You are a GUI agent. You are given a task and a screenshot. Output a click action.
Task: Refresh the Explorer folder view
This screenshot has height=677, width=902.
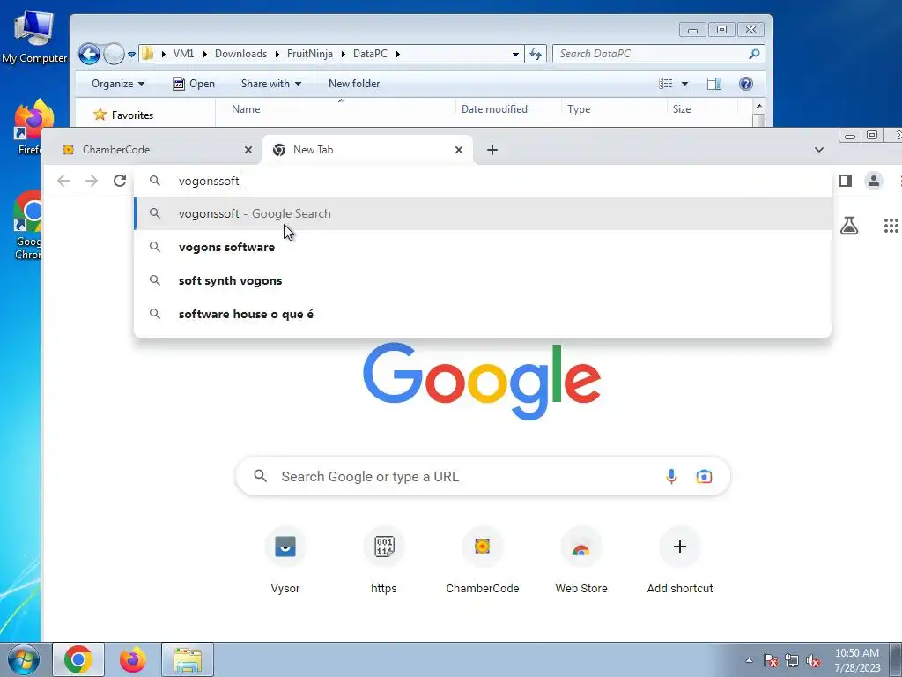536,54
